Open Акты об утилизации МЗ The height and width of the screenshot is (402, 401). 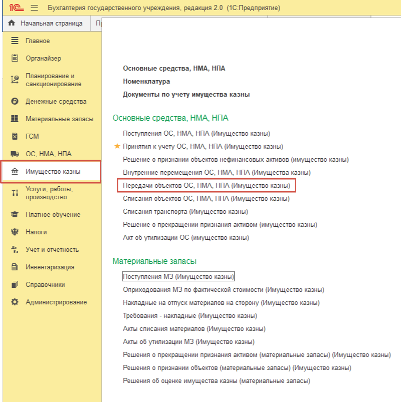point(188,342)
